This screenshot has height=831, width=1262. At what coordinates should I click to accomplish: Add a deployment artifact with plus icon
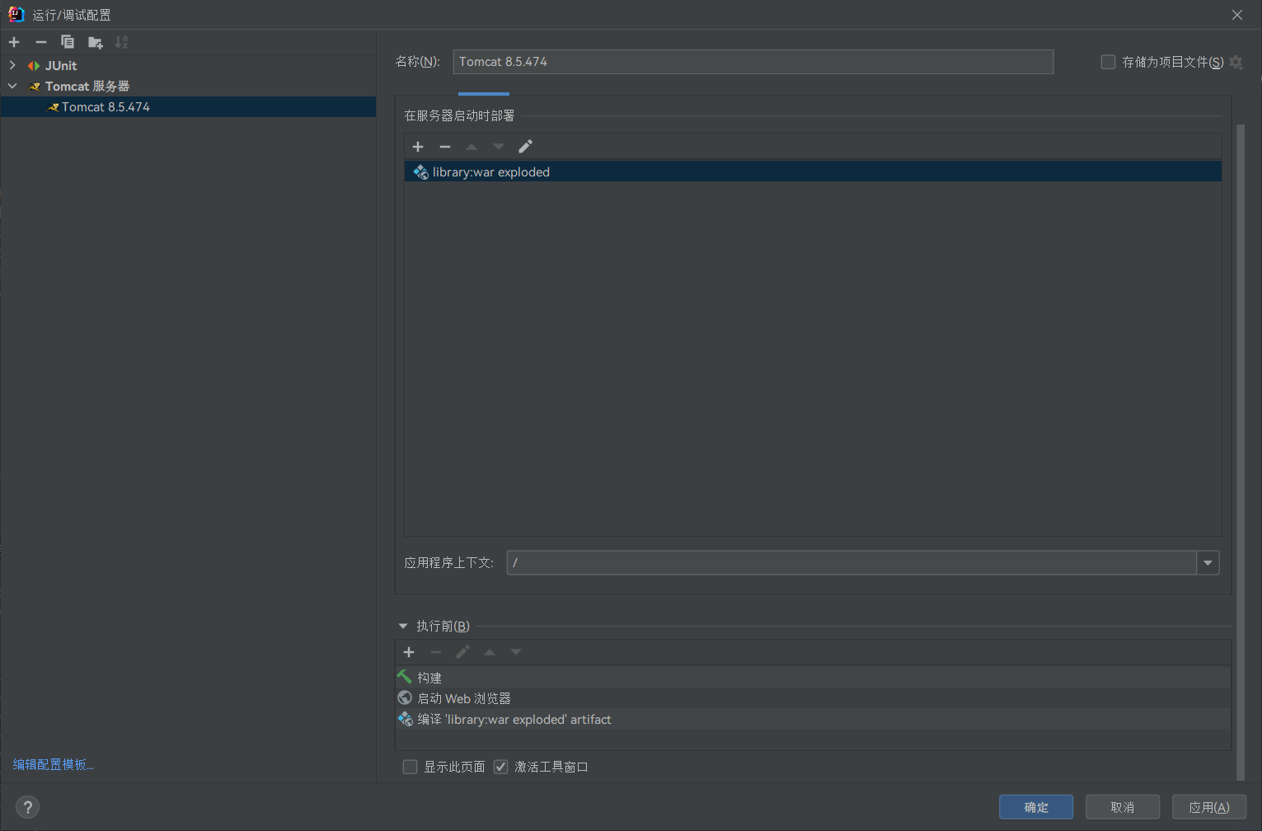click(x=418, y=147)
